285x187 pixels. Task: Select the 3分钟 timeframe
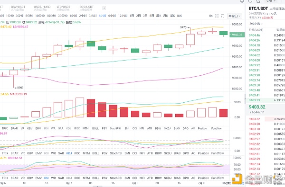[x=19, y=16]
